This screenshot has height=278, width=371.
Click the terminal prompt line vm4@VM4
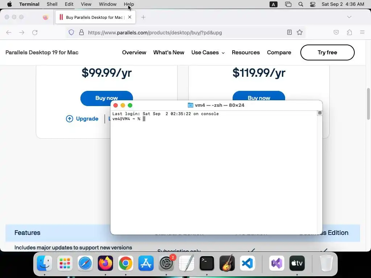pos(129,119)
